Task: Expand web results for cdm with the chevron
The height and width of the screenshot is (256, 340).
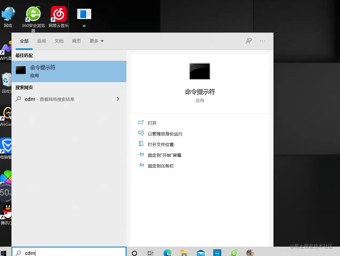Action: point(118,99)
